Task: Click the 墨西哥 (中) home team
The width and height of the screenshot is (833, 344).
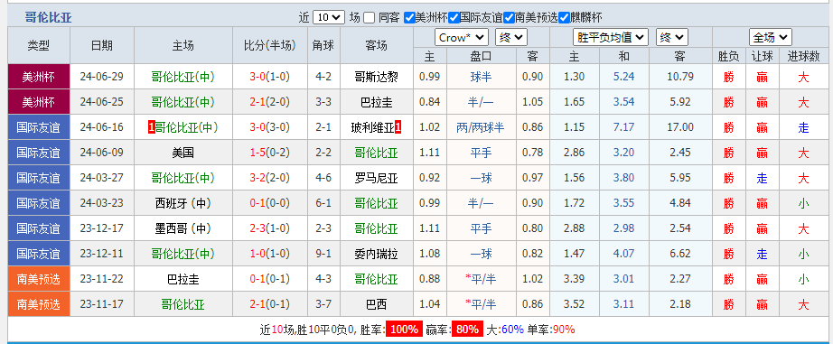Action: (183, 228)
